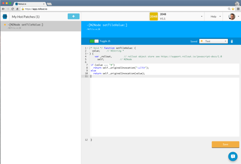Open the Chrome hamburger menu
Viewport: 241px width, 164px height.
click(238, 8)
